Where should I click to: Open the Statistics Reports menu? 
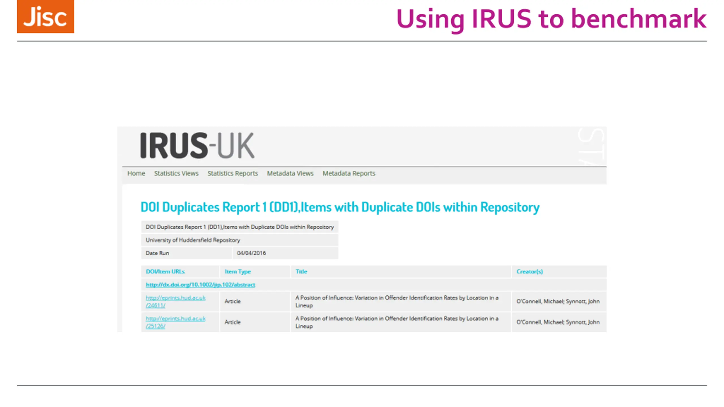(232, 173)
